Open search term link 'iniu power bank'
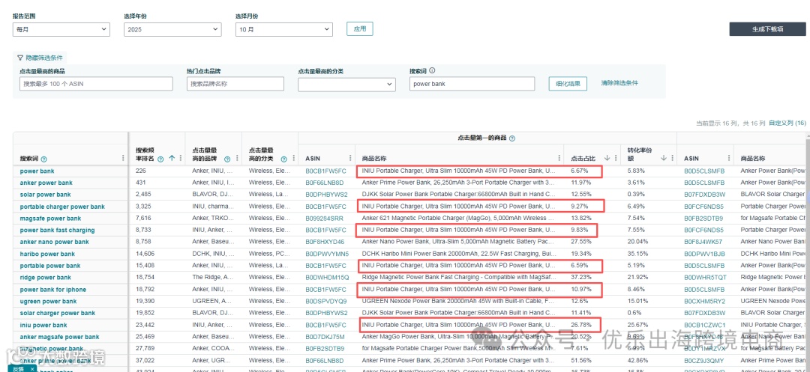Image resolution: width=810 pixels, height=372 pixels. click(44, 325)
